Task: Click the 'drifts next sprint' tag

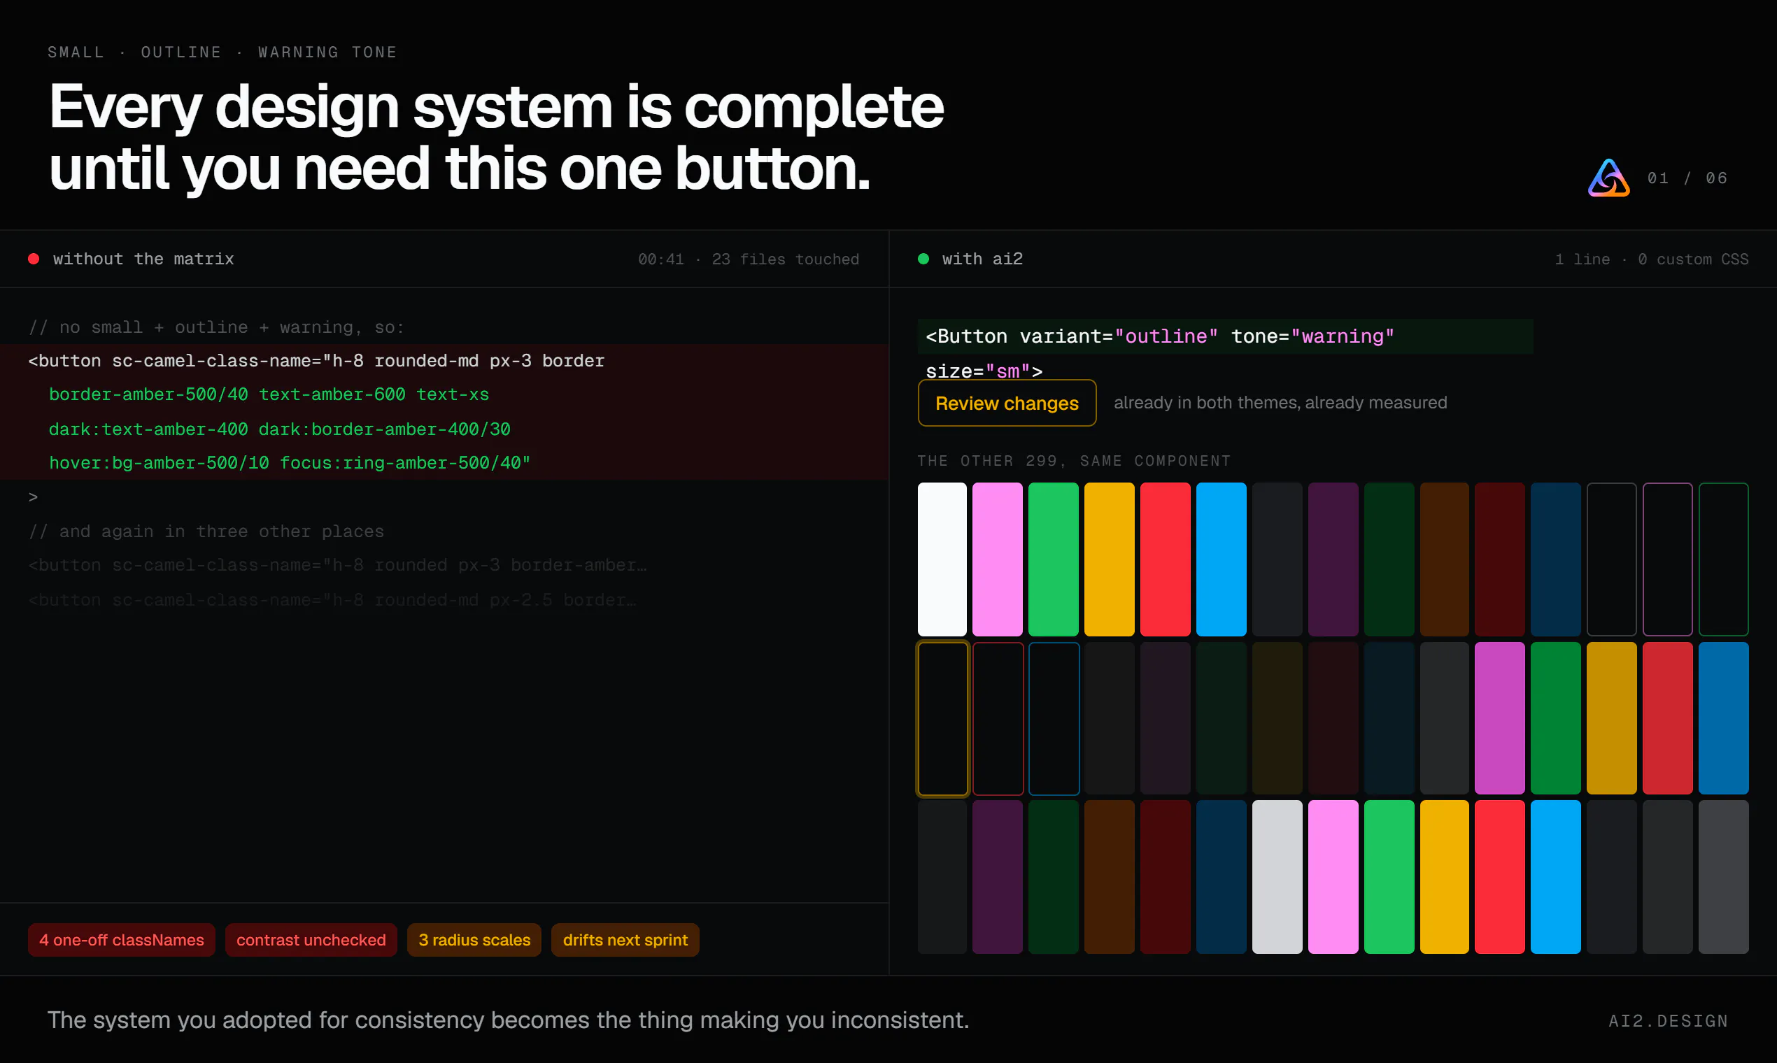Action: [x=625, y=940]
